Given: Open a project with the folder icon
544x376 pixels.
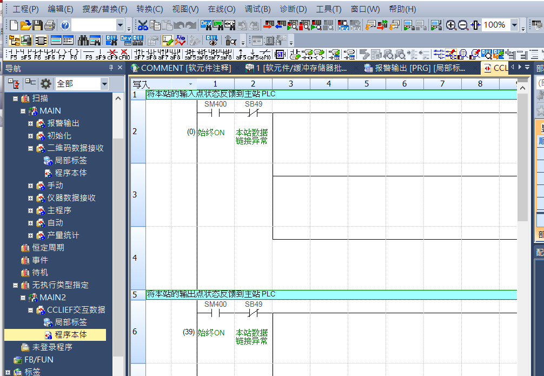Looking at the screenshot, I should coord(25,25).
